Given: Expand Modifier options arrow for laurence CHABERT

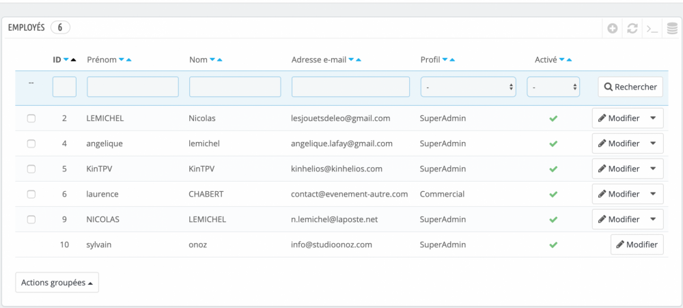Looking at the screenshot, I should coord(653,194).
